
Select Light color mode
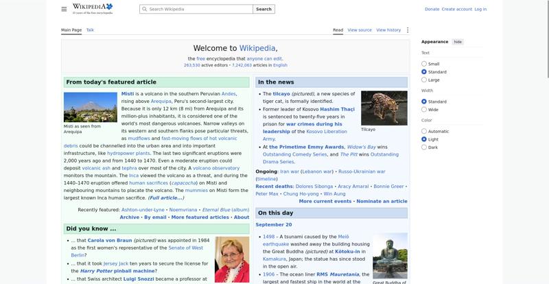tap(424, 139)
